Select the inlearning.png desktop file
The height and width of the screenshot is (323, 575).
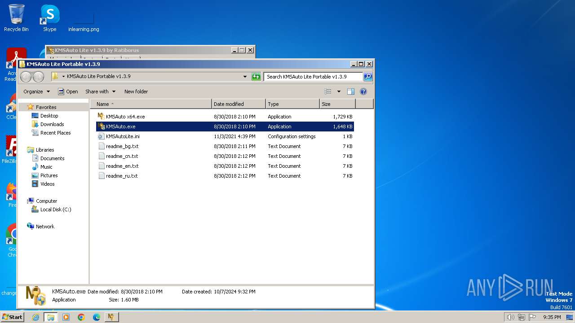[x=84, y=21]
